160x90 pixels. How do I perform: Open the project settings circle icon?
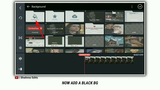tap(20, 48)
